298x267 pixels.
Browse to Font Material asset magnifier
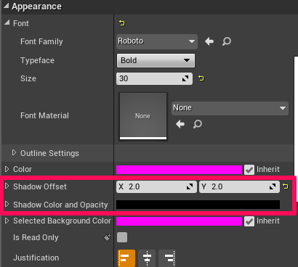point(198,124)
